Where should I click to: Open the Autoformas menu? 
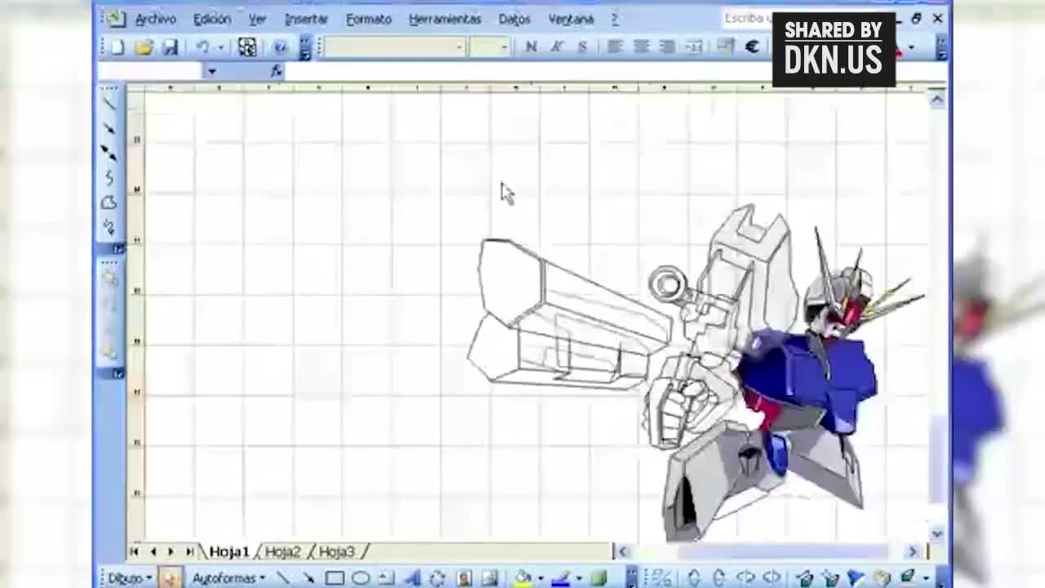click(x=229, y=578)
